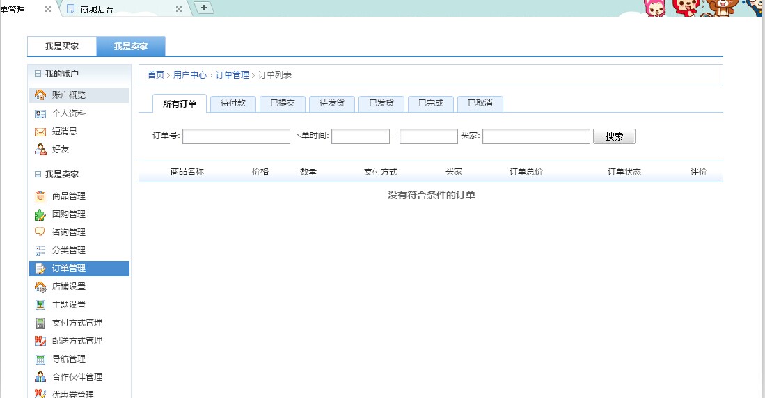Click the 店铺设置 house icon

pos(40,287)
